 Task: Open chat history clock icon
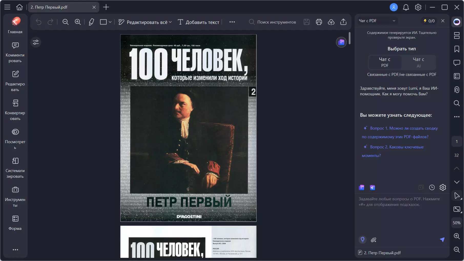pos(432,188)
